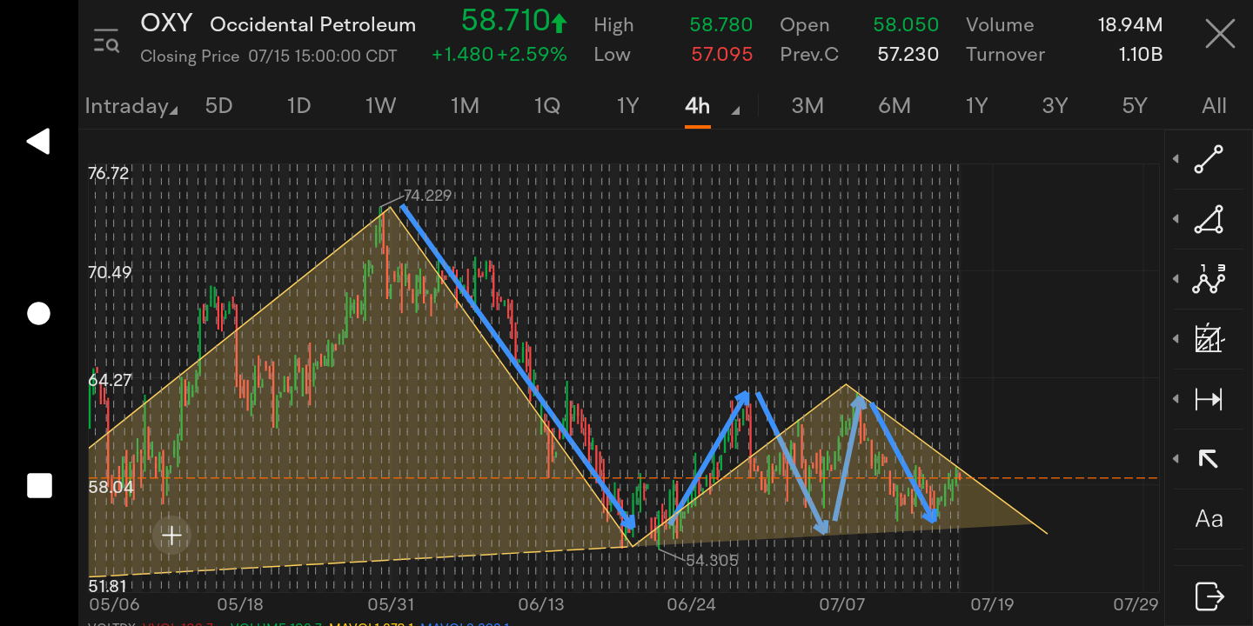Expand the line tool variants arrow

tap(1176, 159)
